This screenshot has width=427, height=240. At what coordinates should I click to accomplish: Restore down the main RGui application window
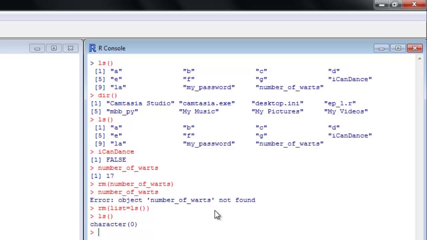[x=395, y=4]
